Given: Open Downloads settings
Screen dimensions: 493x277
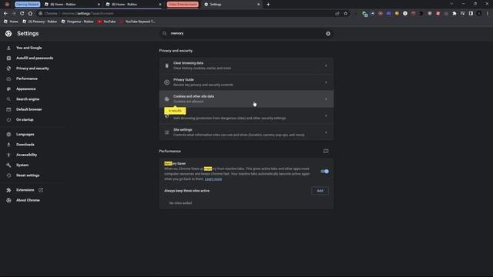Looking at the screenshot, I should pos(25,145).
